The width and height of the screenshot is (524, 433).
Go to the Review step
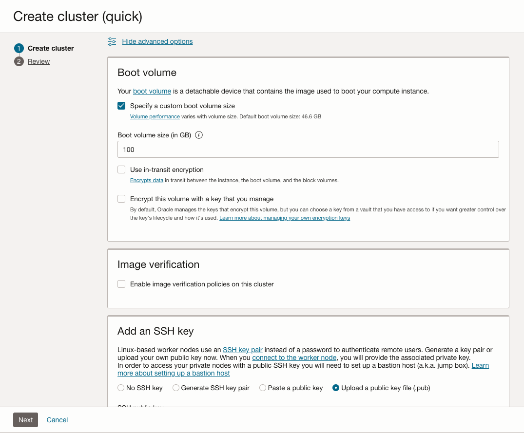pyautogui.click(x=39, y=61)
